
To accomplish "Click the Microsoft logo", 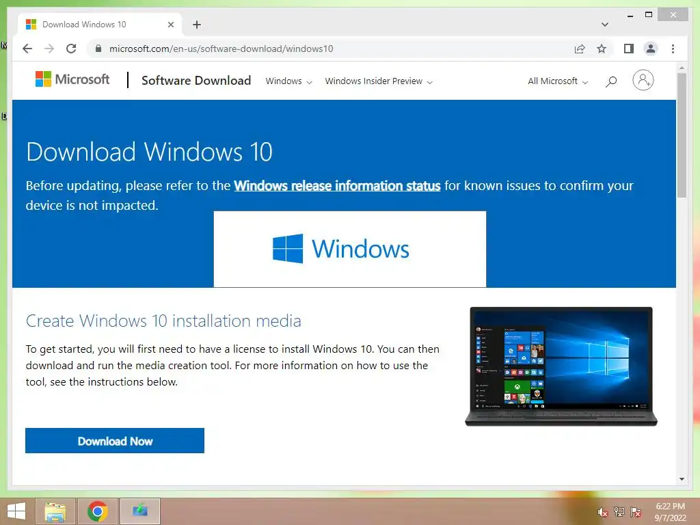I will coord(72,79).
